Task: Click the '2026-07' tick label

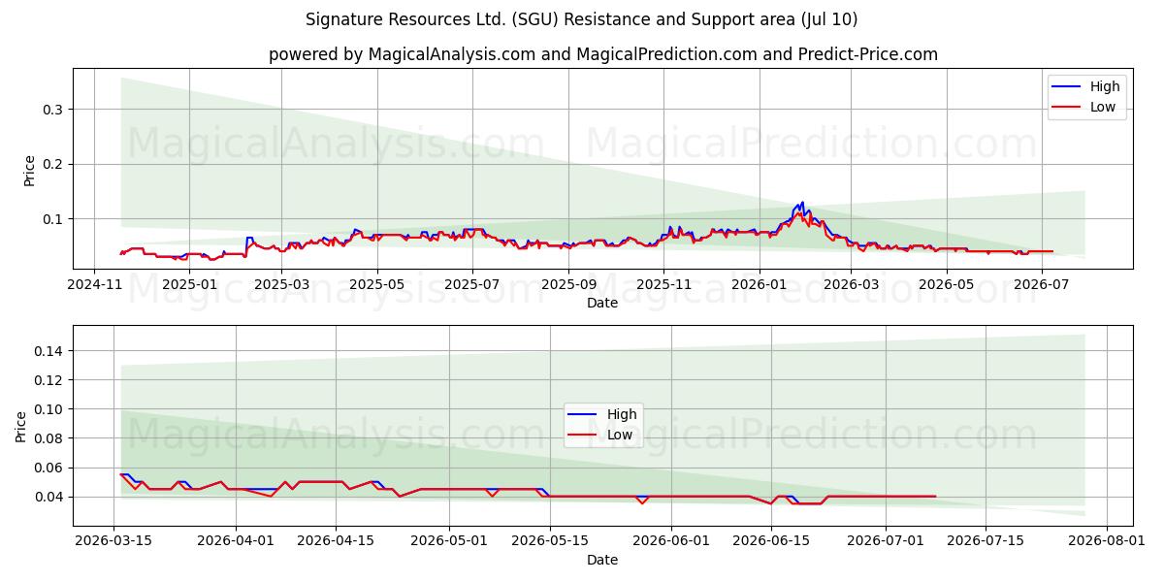Action: 1041,284
